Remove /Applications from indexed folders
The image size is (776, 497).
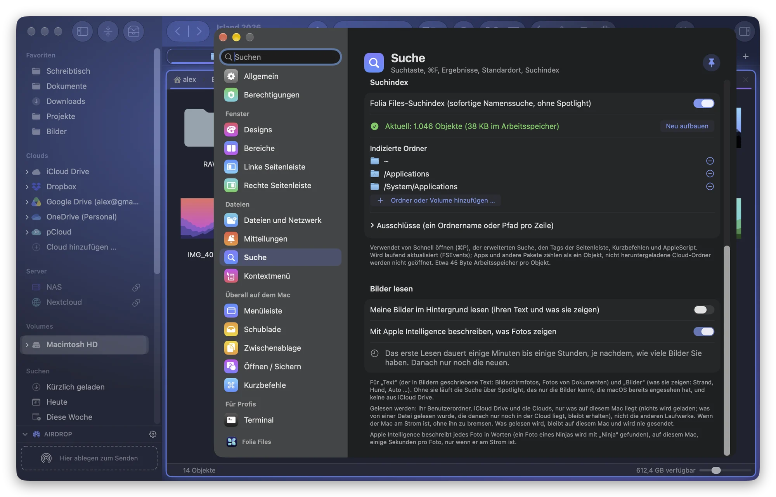[x=710, y=173]
